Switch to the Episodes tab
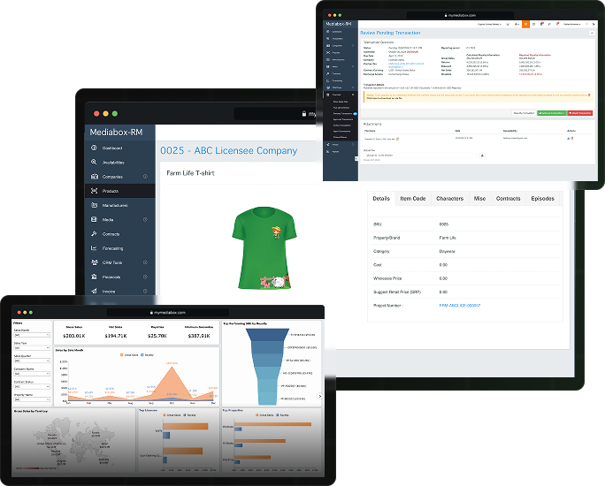Viewport: 605px width, 486px height. [542, 199]
